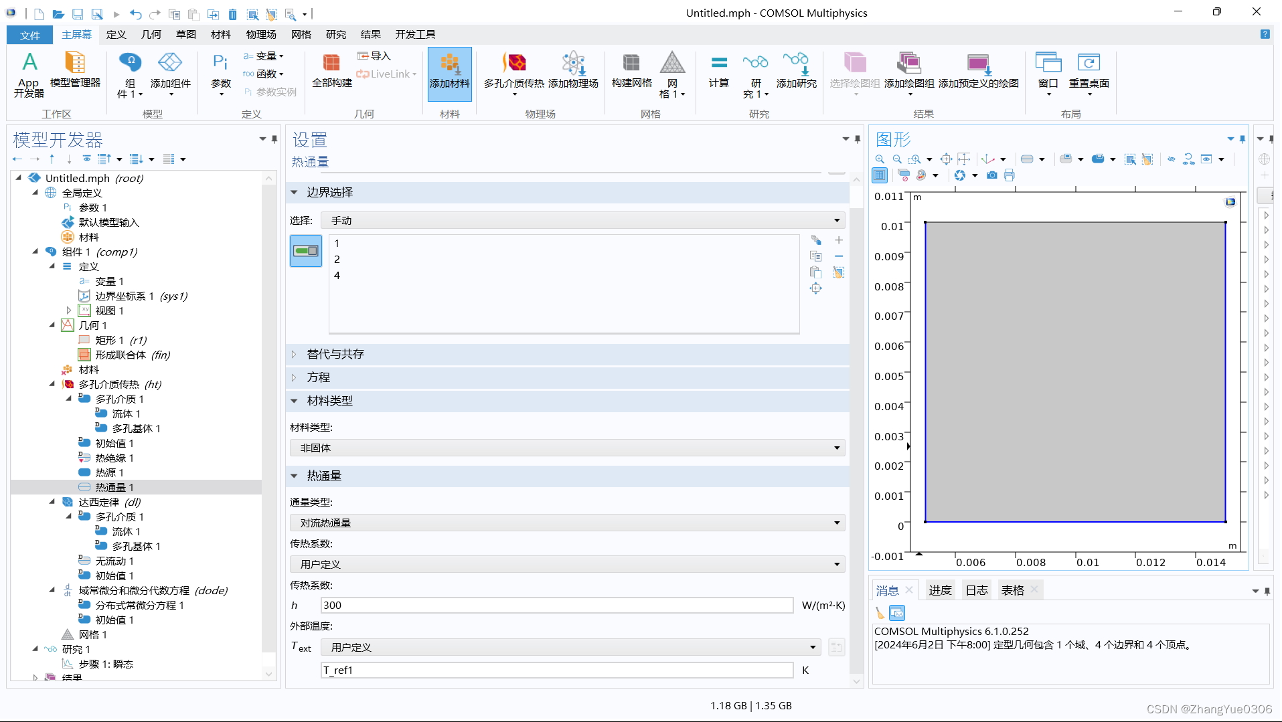
Task: Clear the messages log with broom icon
Action: 880,613
